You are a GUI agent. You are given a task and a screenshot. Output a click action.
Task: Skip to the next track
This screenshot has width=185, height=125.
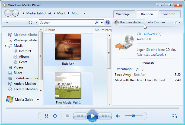(x=105, y=116)
